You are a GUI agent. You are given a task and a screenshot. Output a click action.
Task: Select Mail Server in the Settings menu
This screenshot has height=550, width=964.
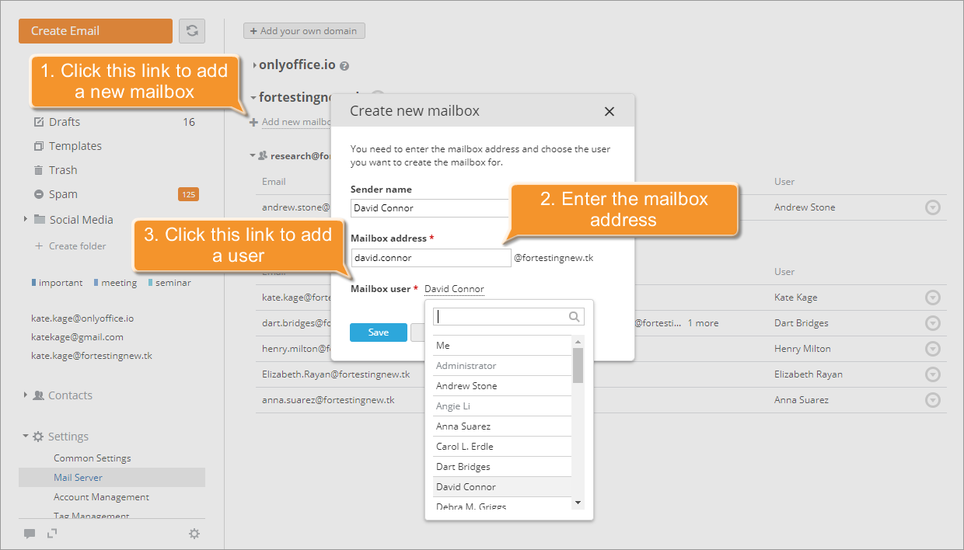pyautogui.click(x=77, y=477)
